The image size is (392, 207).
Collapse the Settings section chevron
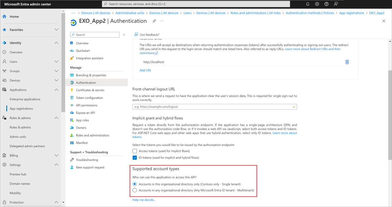(56, 165)
